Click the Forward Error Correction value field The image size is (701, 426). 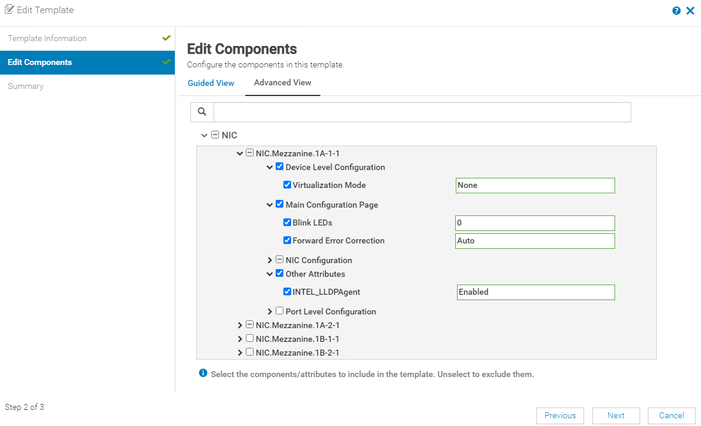535,241
